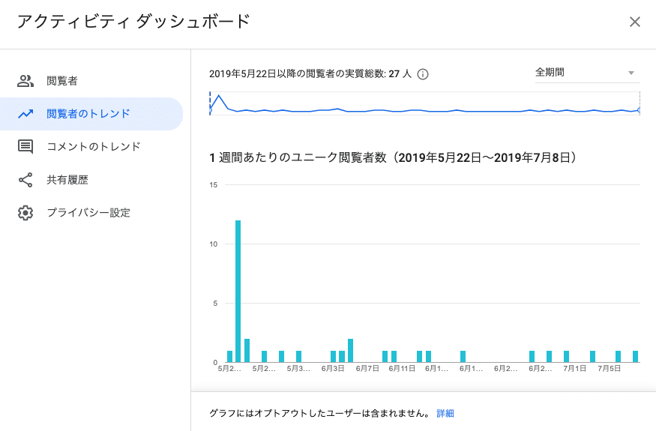
Task: Click the share history icon
Action: (25, 179)
